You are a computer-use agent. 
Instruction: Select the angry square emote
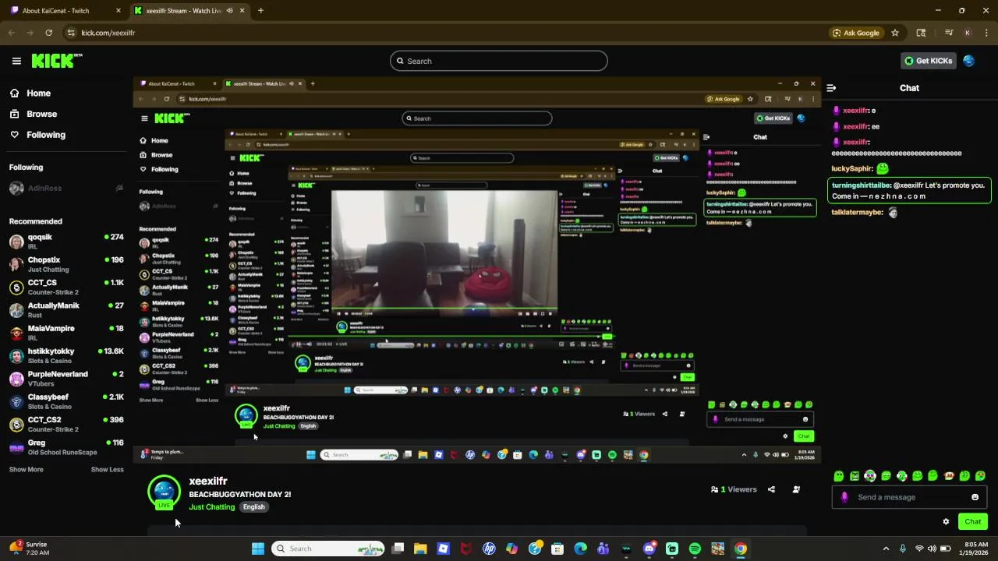[x=855, y=476]
